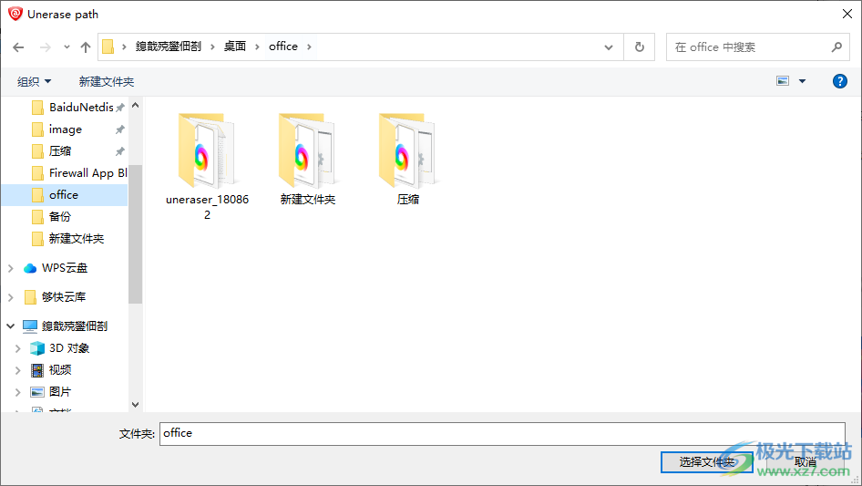
Task: Close the Unerase path dialog
Action: click(847, 14)
